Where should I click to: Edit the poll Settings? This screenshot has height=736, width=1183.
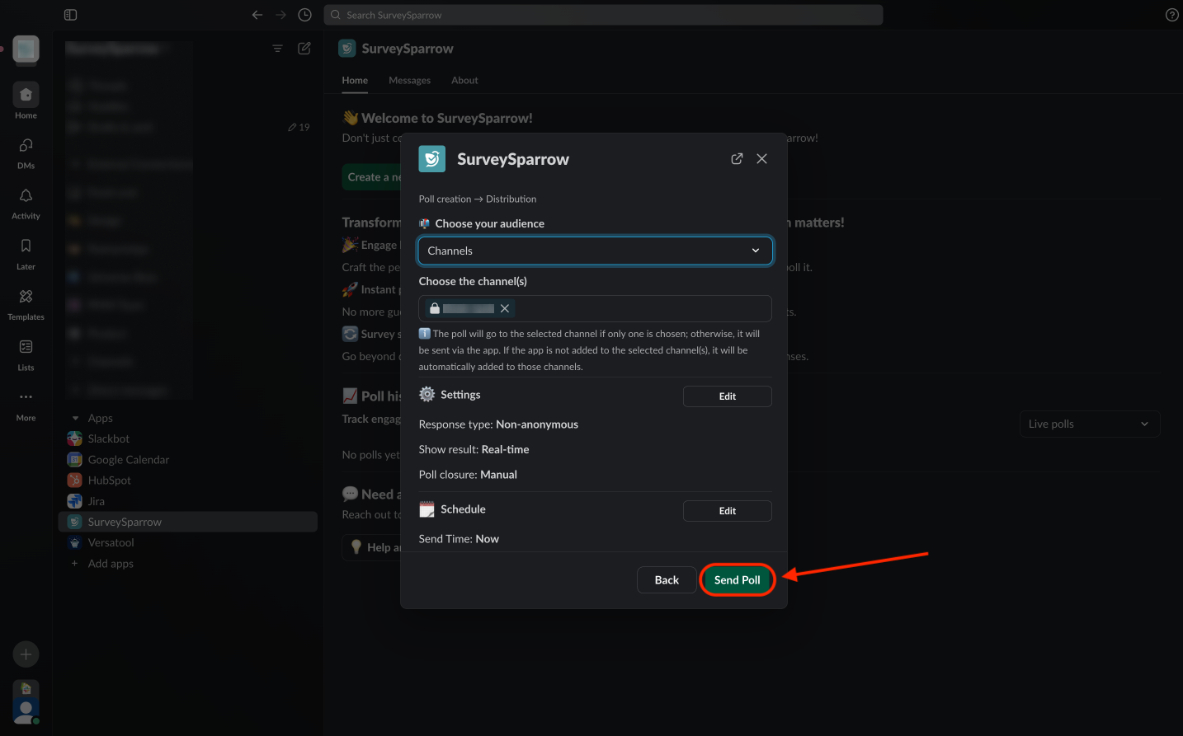click(727, 396)
